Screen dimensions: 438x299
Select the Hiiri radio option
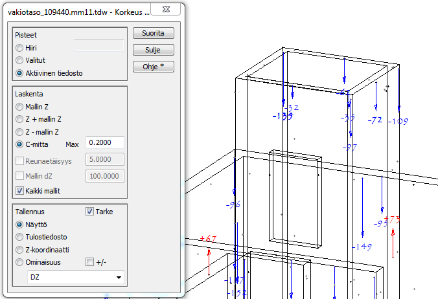(20, 48)
